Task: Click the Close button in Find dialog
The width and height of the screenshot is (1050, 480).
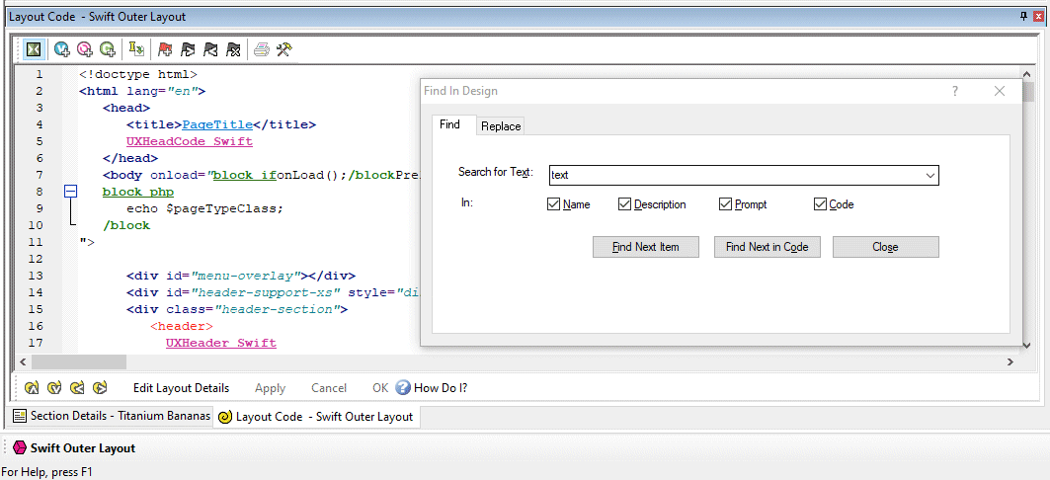Action: pyautogui.click(x=885, y=247)
